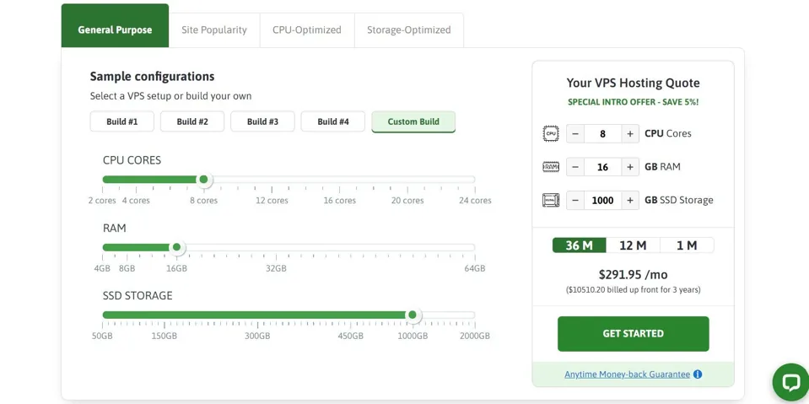This screenshot has height=404, width=809.
Task: Switch to the CPU-Optimized tab
Action: coord(307,30)
